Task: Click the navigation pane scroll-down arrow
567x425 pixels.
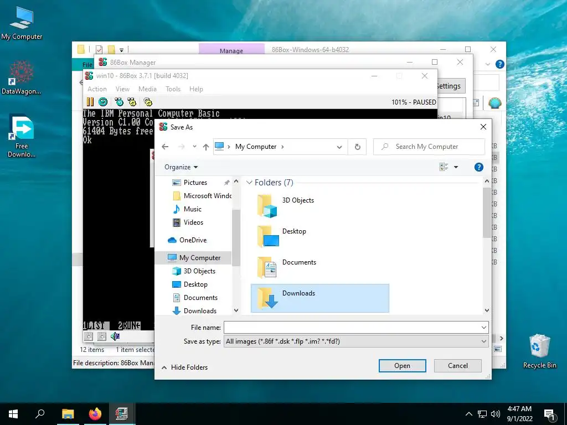Action: point(236,310)
